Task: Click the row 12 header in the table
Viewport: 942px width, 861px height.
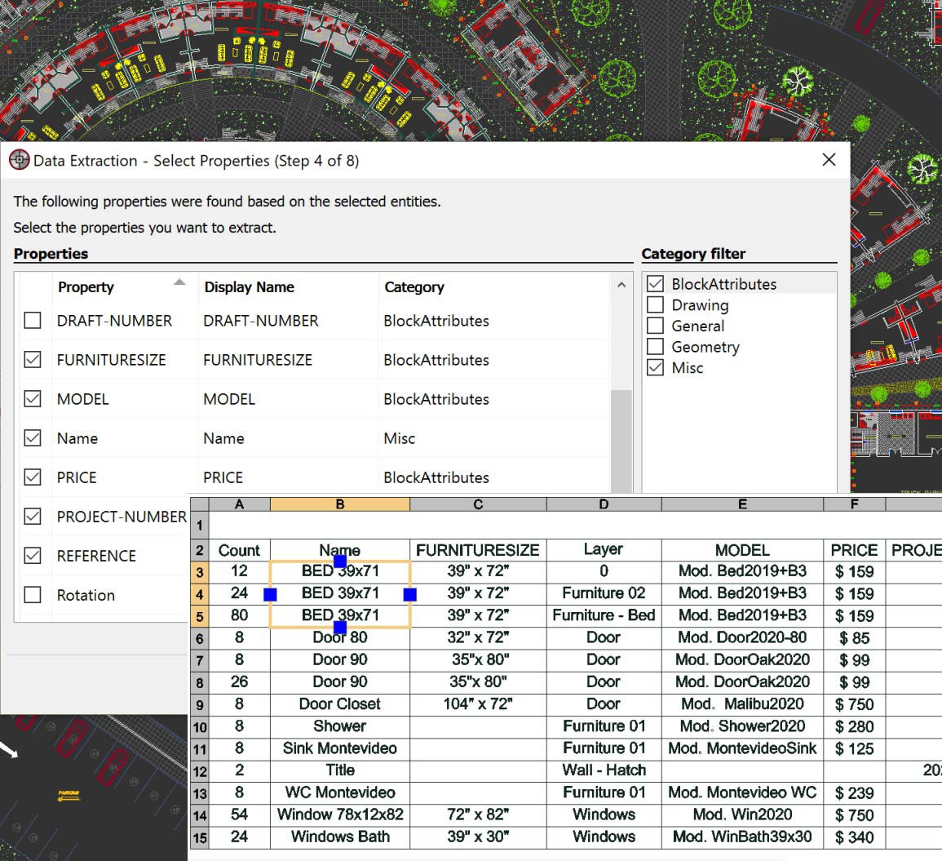Action: (x=199, y=770)
